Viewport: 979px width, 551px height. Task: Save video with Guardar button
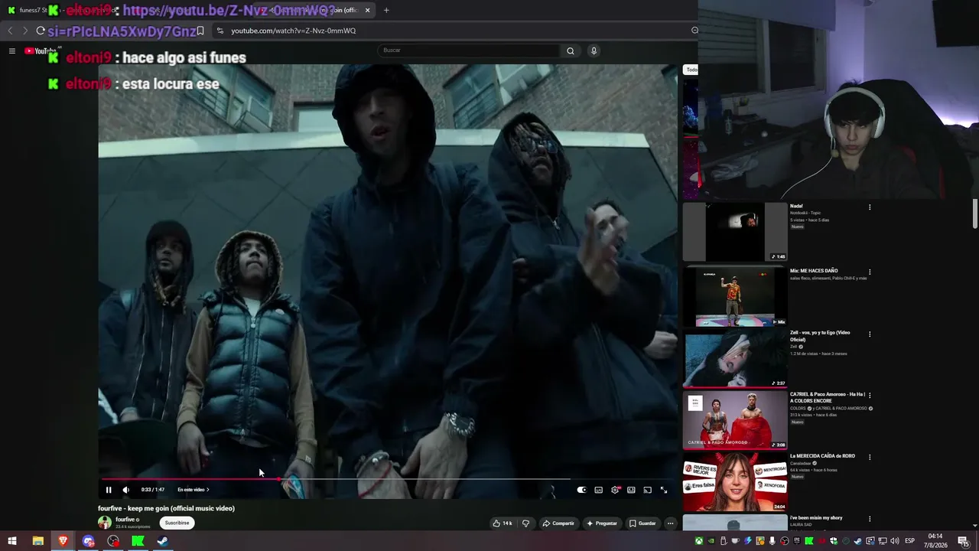click(642, 523)
